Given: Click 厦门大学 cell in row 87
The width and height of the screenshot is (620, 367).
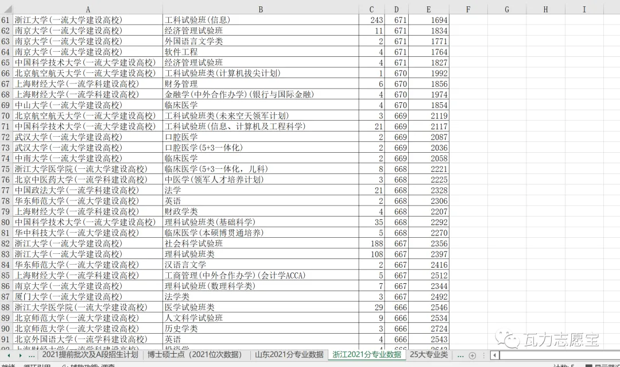Looking at the screenshot, I should (x=88, y=297).
